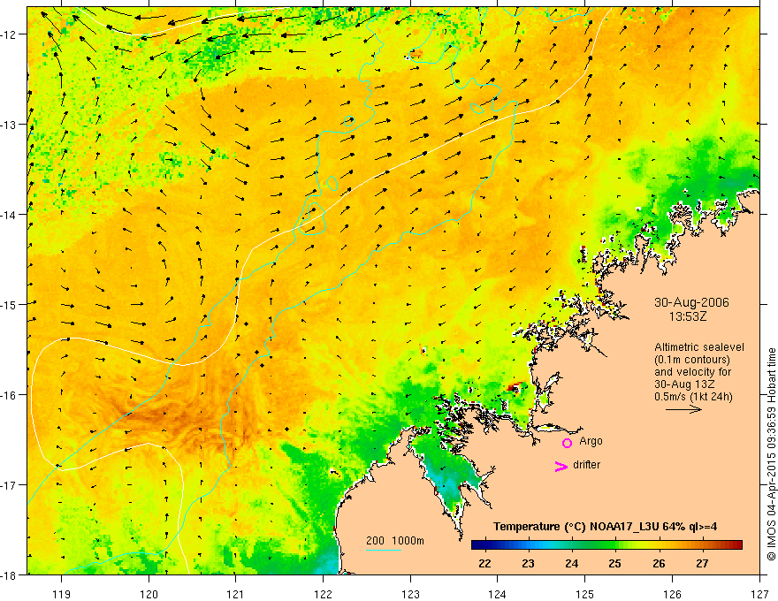Click the cyan 200 1000m isobath line sample

[384, 550]
